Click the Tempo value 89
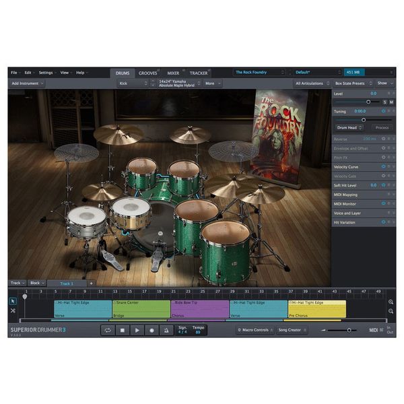This screenshot has height=404, width=404. [198, 333]
